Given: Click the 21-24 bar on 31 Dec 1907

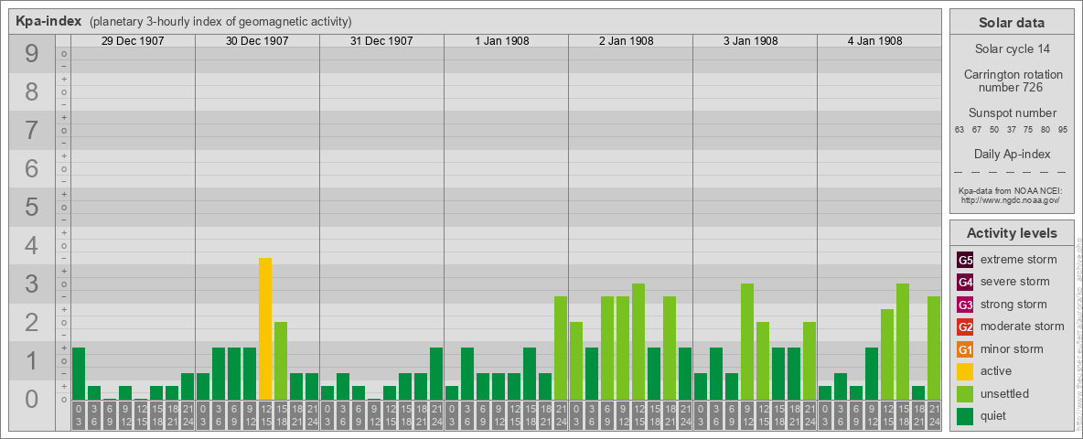Looking at the screenshot, I should click(435, 373).
